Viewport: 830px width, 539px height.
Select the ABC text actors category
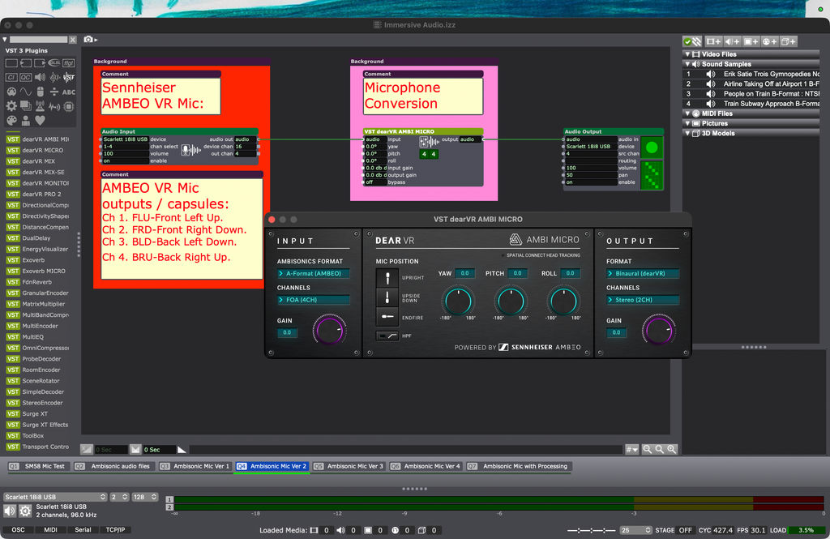tap(69, 92)
